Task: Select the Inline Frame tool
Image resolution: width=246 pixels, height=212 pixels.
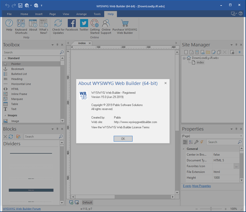Action: [31, 94]
